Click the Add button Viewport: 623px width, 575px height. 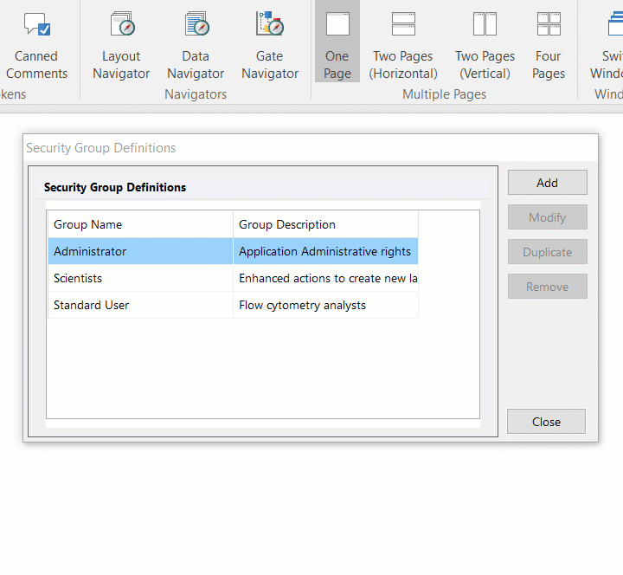(547, 183)
